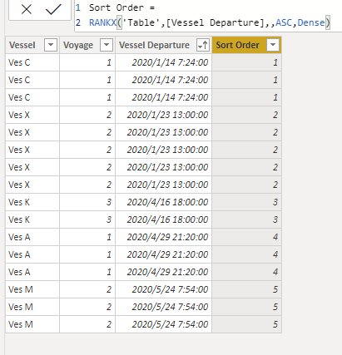Select Sort Order value 4 in last Ves A row
The image size is (342, 355).
coord(247,272)
